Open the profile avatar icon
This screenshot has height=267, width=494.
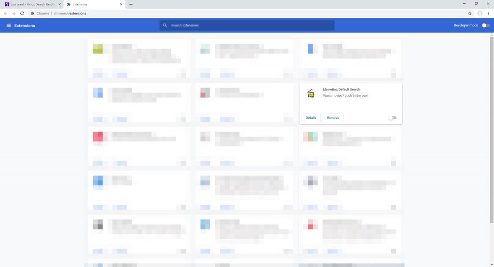tap(480, 13)
